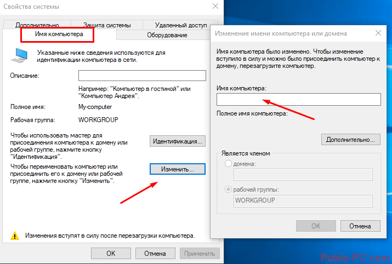Click the yellow warning icon about restart

15,236
